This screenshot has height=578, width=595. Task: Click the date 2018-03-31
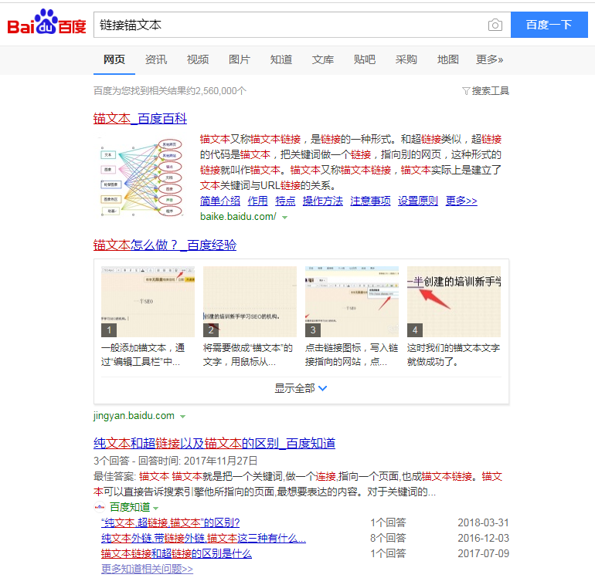[x=483, y=522]
